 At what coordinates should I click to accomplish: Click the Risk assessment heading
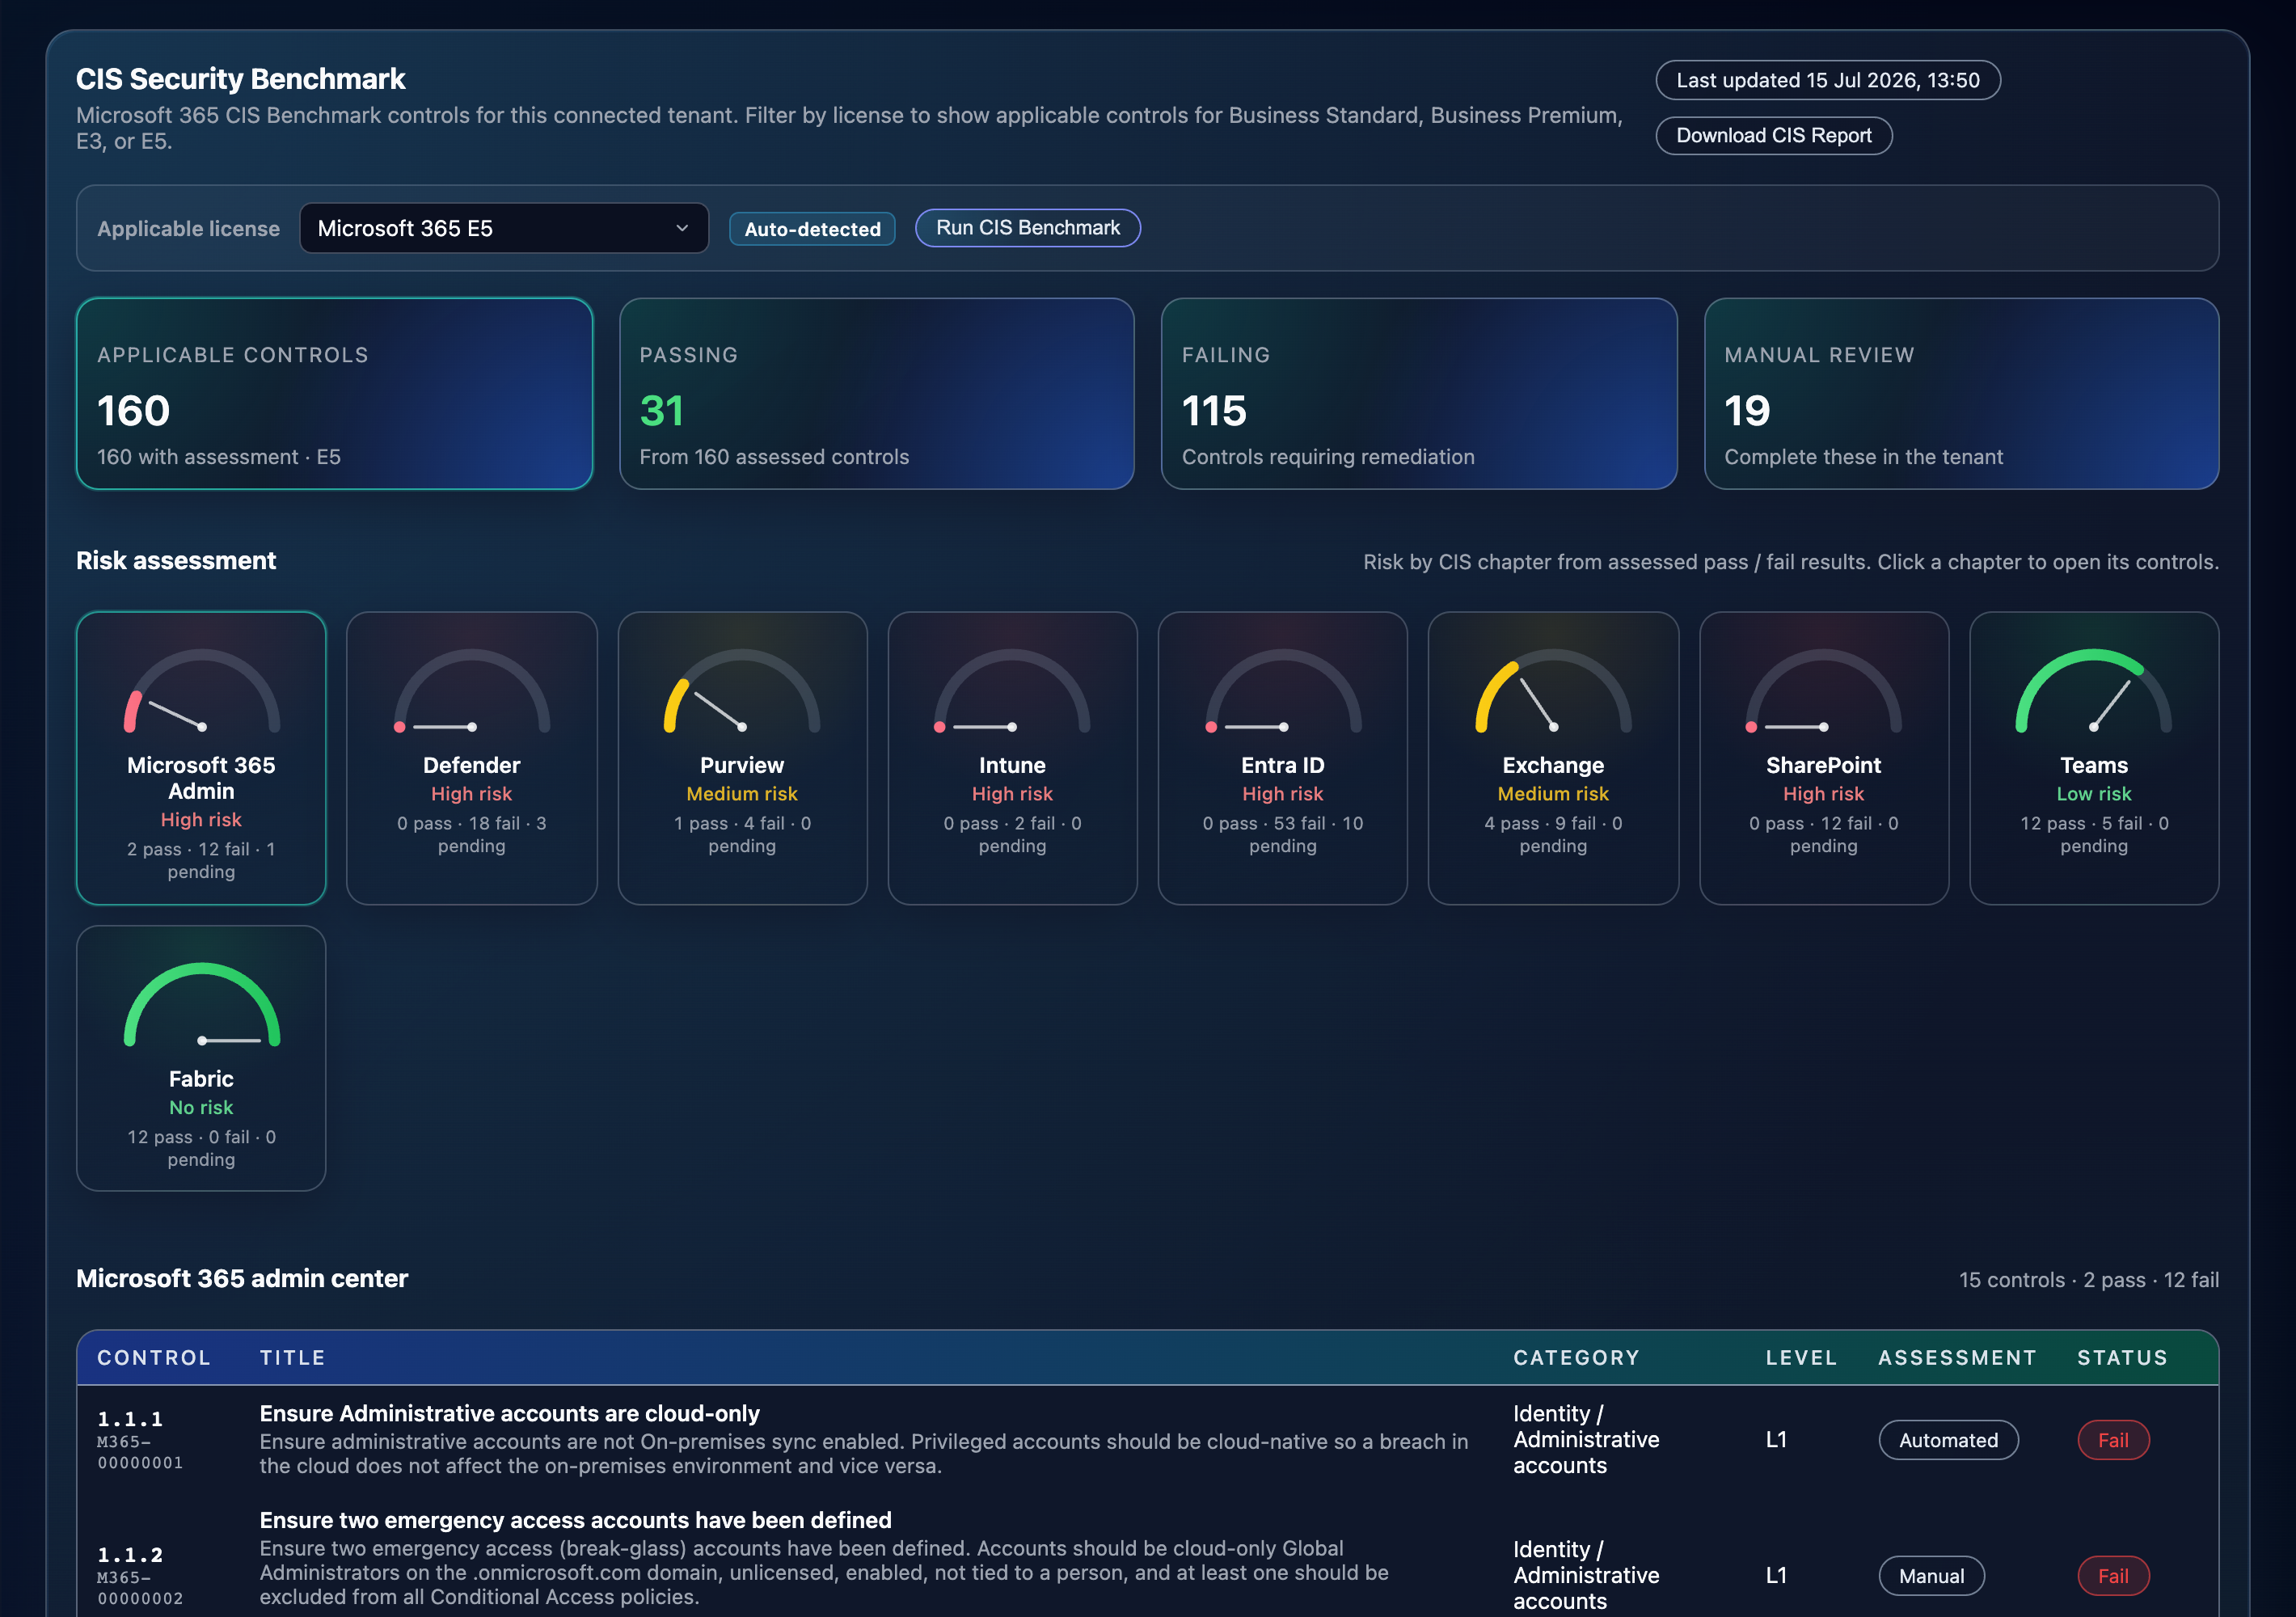[x=176, y=561]
